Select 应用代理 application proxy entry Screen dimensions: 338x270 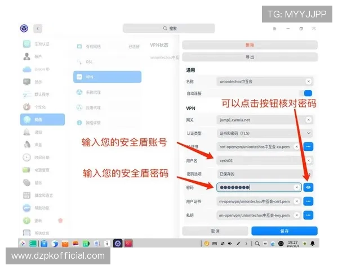pyautogui.click(x=108, y=107)
